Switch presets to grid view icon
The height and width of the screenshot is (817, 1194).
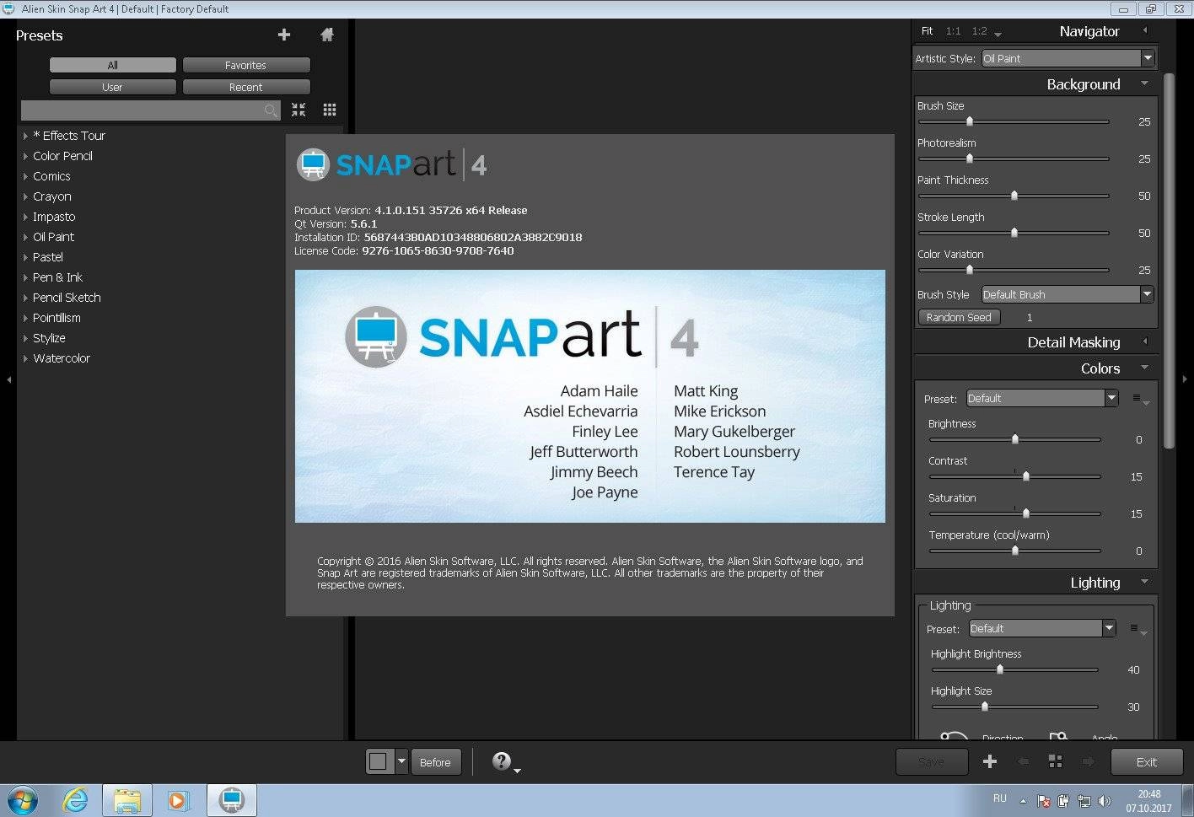(x=330, y=110)
